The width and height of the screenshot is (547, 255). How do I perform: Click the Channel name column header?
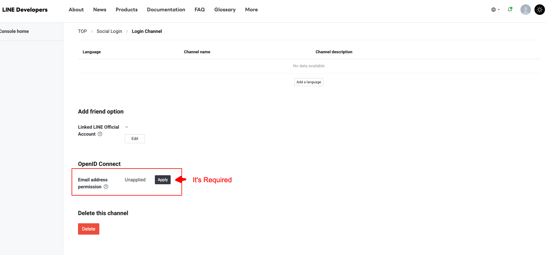point(197,52)
